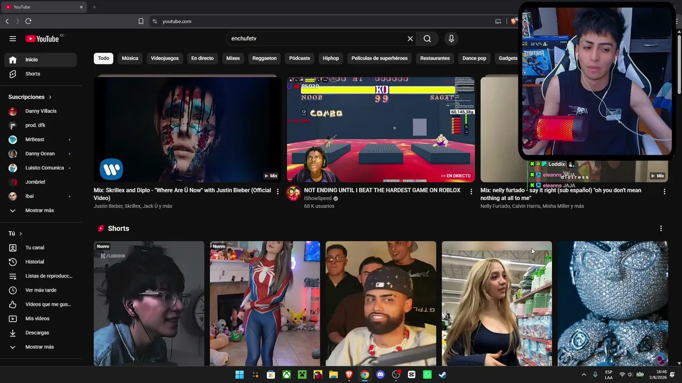The image size is (682, 383).
Task: Open options menu for nelly furtado mix
Action: click(x=664, y=191)
